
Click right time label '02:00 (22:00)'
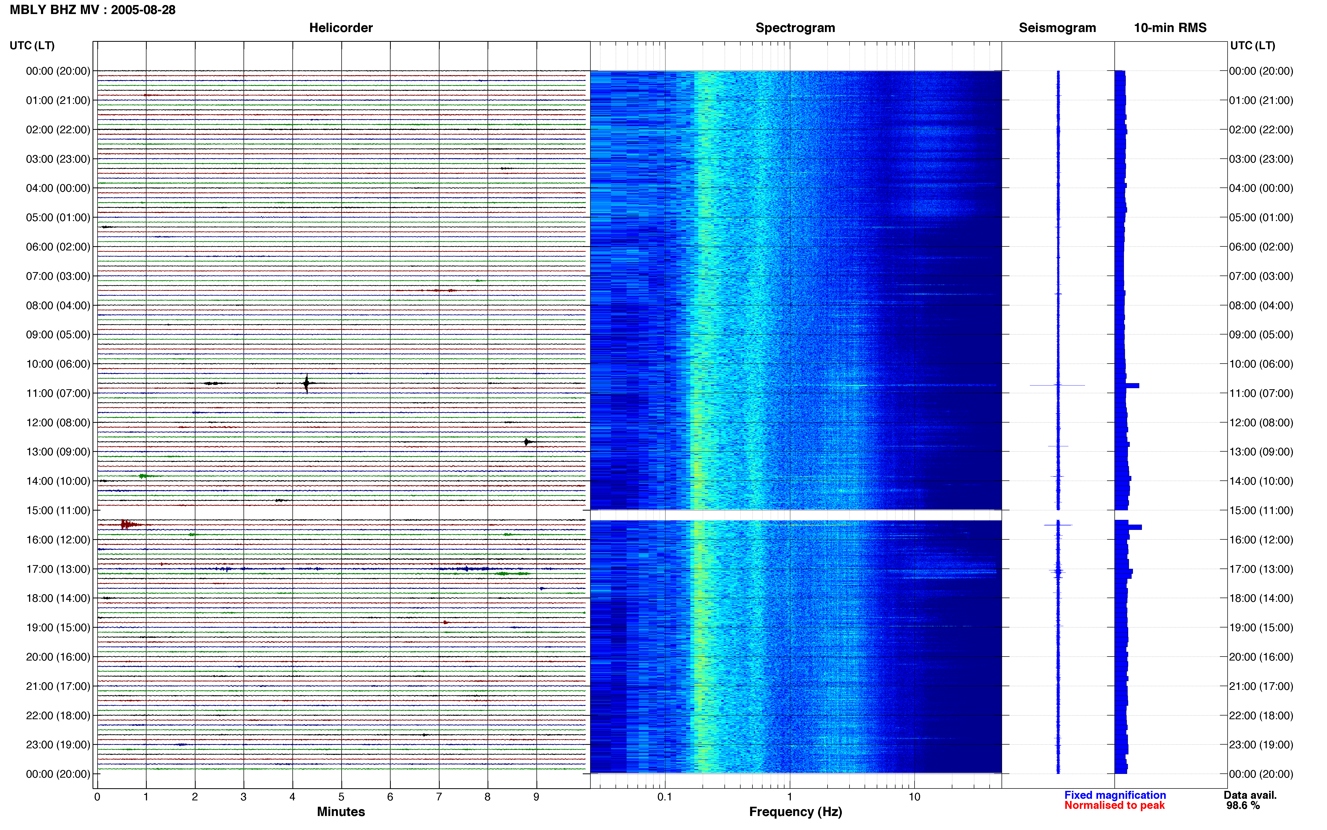[x=1261, y=130]
